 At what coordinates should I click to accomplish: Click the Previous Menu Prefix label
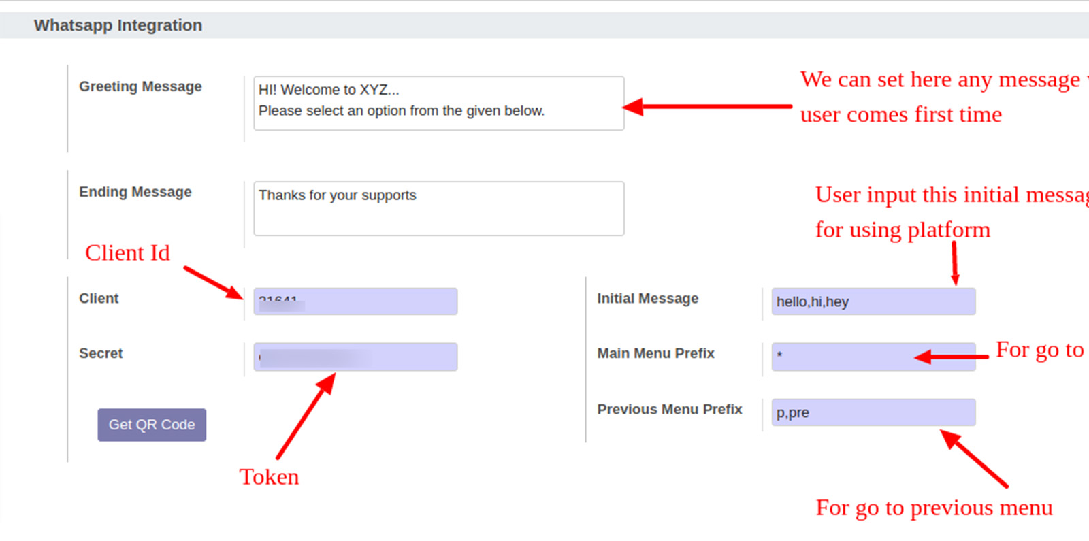point(670,409)
